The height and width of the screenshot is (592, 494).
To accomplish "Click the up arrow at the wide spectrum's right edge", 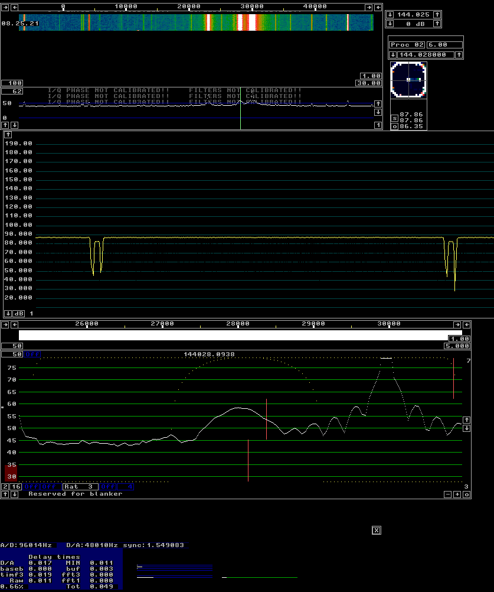I will tap(378, 104).
